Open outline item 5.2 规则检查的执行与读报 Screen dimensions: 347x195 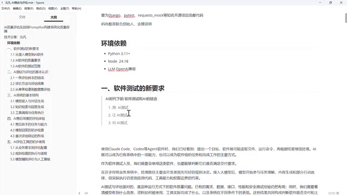(x=29, y=153)
